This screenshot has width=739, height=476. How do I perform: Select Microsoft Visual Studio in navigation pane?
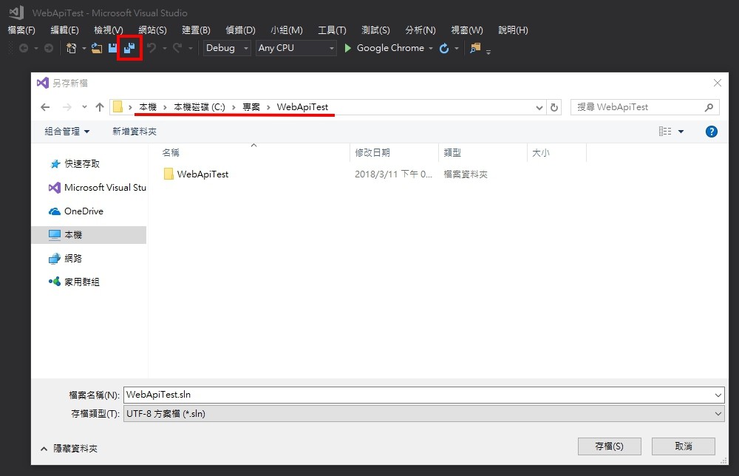pyautogui.click(x=97, y=188)
